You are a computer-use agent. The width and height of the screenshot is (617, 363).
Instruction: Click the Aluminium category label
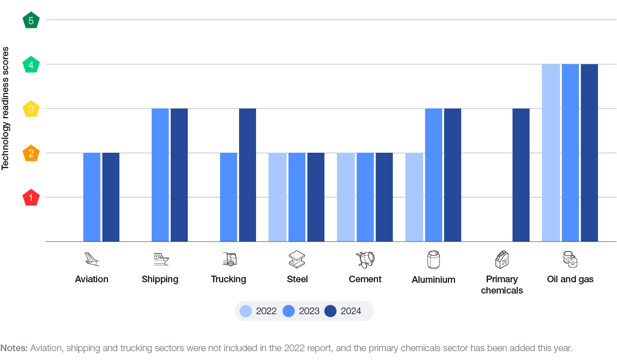pos(433,280)
